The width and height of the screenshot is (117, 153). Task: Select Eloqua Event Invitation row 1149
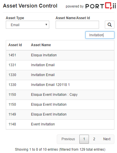(x=60, y=114)
